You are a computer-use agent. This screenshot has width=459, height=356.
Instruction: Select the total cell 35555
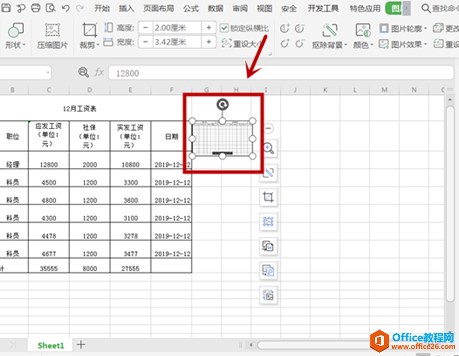pyautogui.click(x=49, y=266)
